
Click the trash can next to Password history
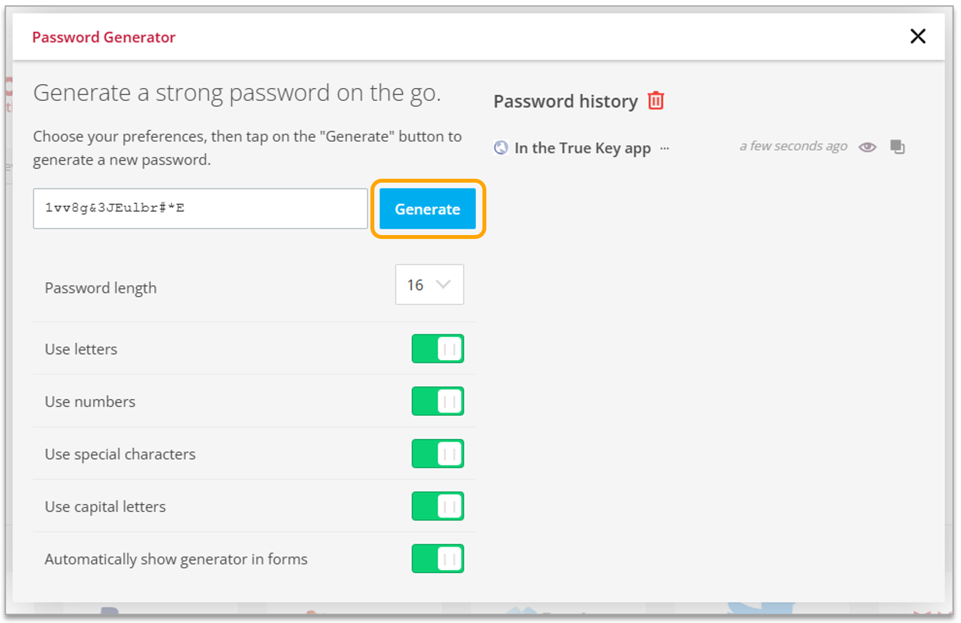(x=655, y=100)
